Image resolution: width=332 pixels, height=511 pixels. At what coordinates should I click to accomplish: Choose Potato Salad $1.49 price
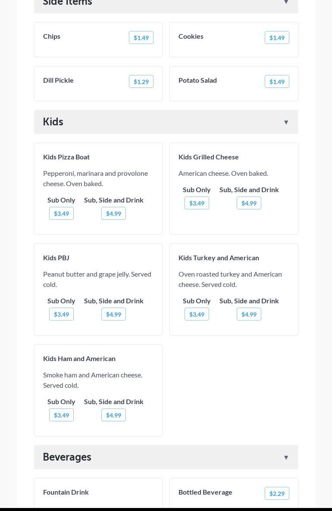coord(277,82)
